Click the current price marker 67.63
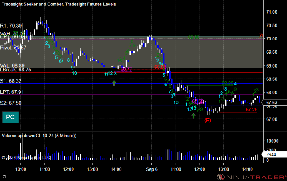The width and height of the screenshot is (287, 181). pos(274,103)
